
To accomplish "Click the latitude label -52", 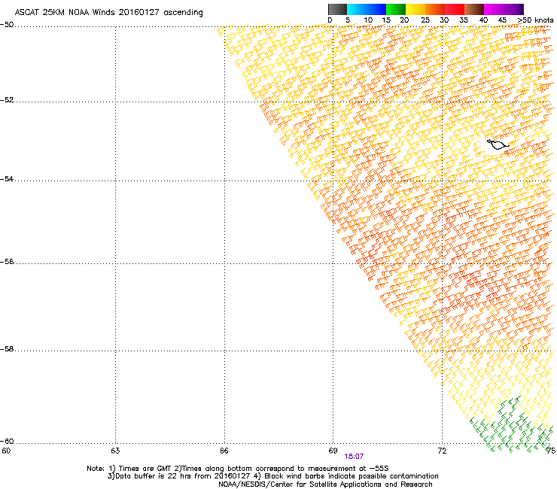I will (7, 100).
